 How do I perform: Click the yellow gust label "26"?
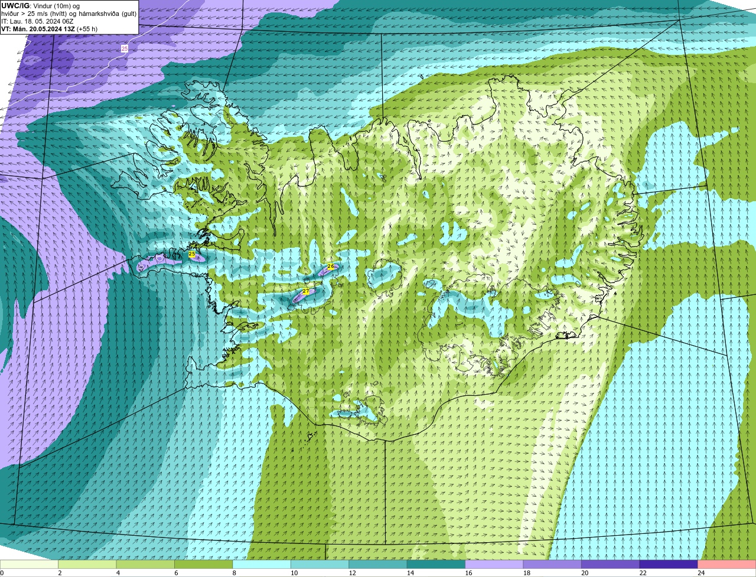[330, 267]
